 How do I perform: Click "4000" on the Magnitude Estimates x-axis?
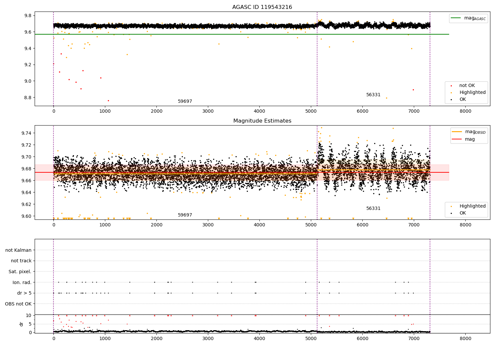[x=259, y=225]
